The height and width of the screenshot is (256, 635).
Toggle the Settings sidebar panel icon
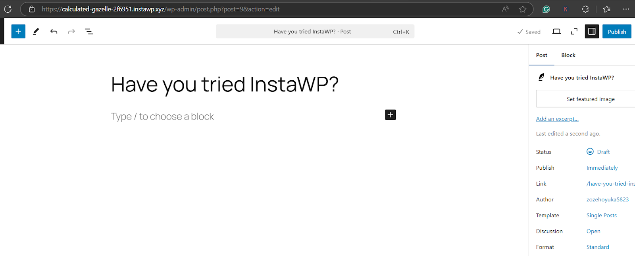(x=592, y=31)
